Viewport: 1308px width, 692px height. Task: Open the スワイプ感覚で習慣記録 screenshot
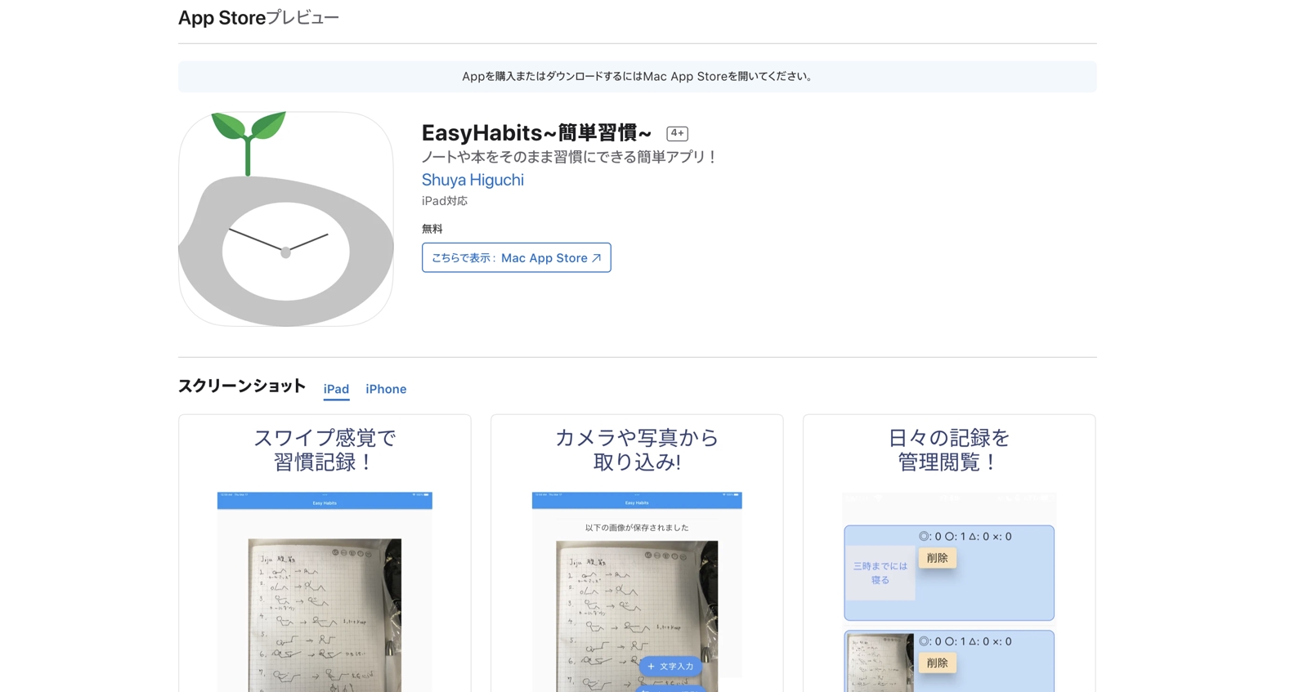[x=325, y=553]
